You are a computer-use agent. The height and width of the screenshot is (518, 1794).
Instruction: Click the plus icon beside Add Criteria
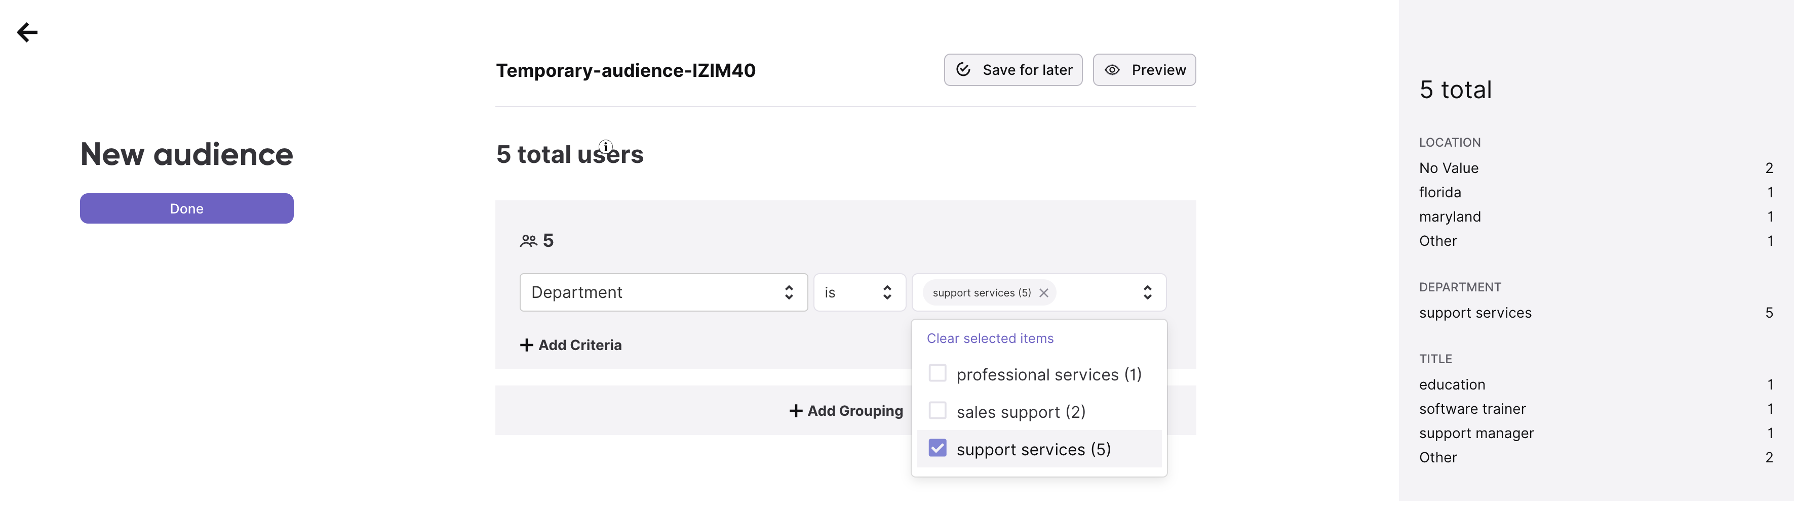click(527, 345)
